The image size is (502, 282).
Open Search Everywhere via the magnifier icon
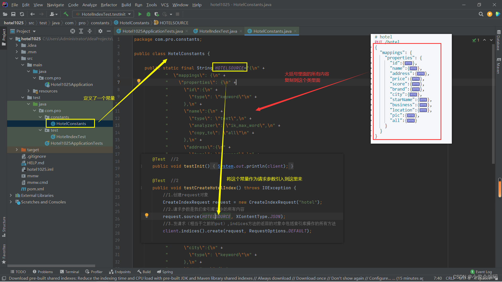(481, 14)
